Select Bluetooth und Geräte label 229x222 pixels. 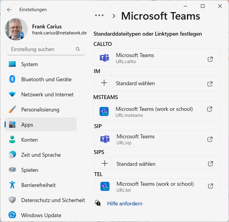(x=47, y=79)
